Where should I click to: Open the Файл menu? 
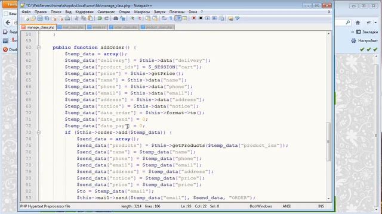point(26,12)
